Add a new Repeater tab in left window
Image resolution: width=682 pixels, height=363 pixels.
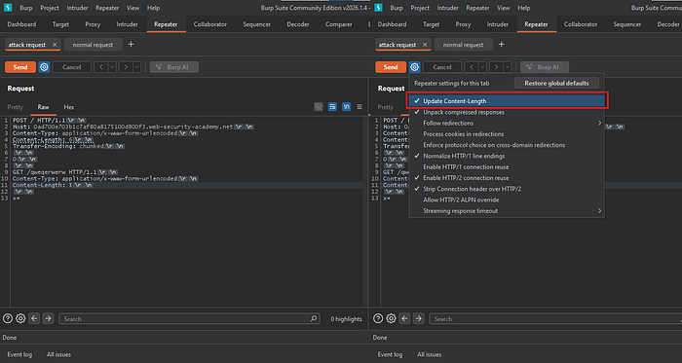point(131,45)
